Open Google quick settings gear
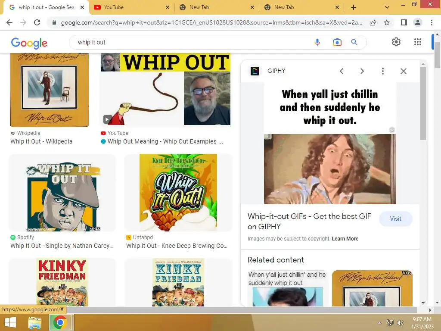 point(396,42)
